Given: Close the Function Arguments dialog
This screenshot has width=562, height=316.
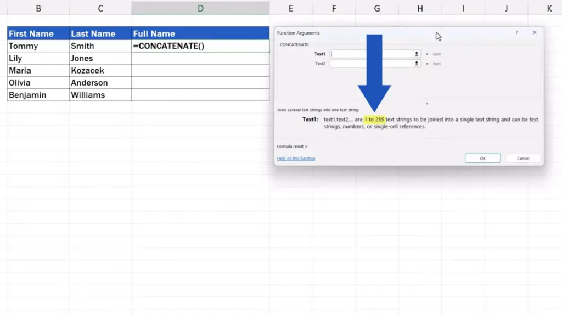Looking at the screenshot, I should 535,33.
